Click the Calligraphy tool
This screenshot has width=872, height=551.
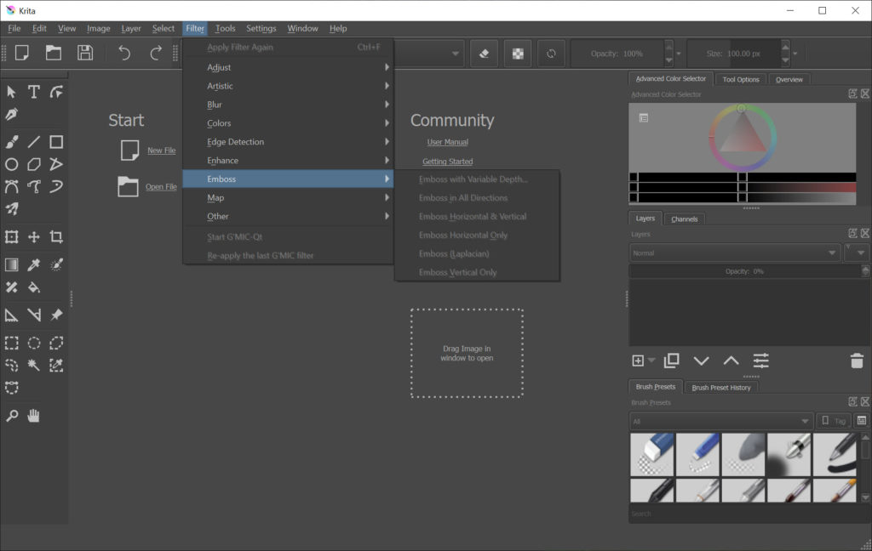12,115
